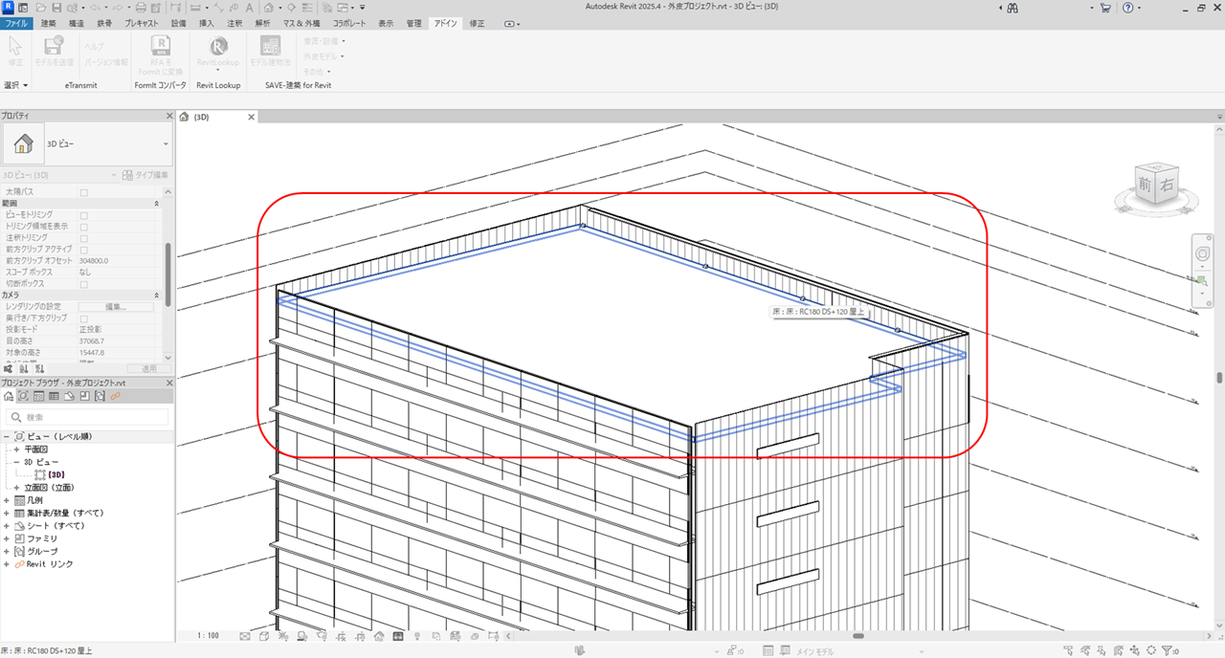Click the Text (A) tool in quick access toolbar
This screenshot has height=658, width=1225.
coord(248,8)
